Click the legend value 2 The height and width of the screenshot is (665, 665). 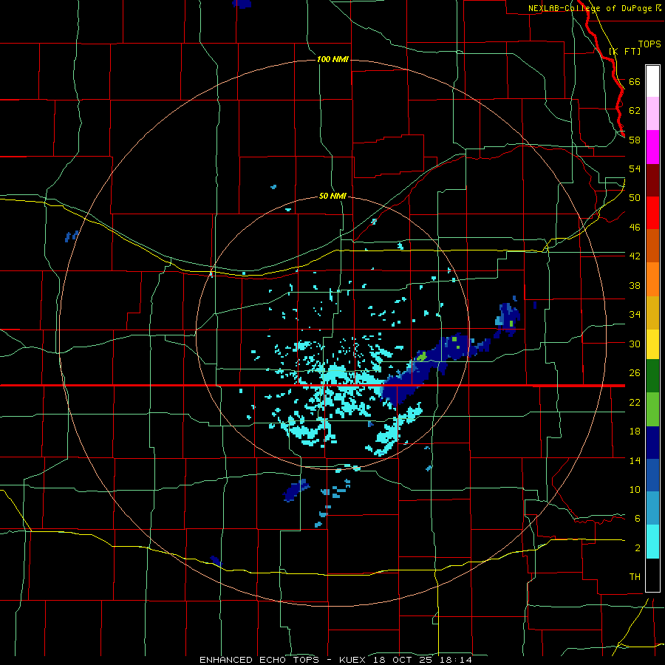pyautogui.click(x=637, y=548)
